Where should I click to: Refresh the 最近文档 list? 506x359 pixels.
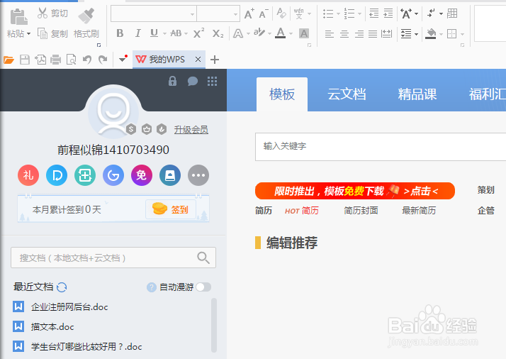pyautogui.click(x=62, y=287)
